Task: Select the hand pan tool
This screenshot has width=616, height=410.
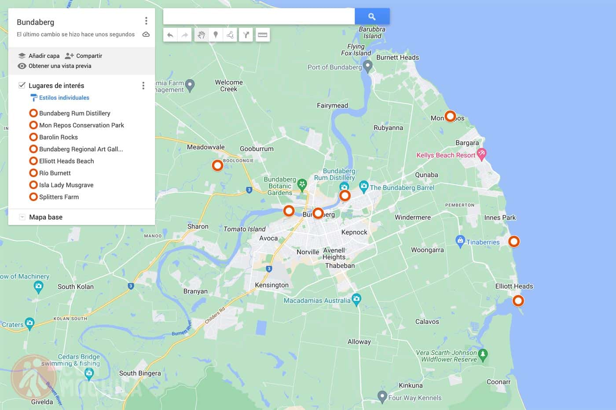Action: pyautogui.click(x=201, y=35)
